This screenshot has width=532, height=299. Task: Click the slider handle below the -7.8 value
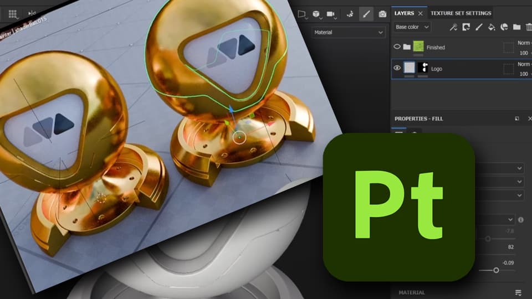point(488,239)
